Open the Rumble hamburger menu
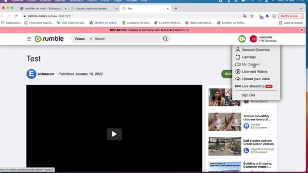The image size is (308, 173). (29, 39)
